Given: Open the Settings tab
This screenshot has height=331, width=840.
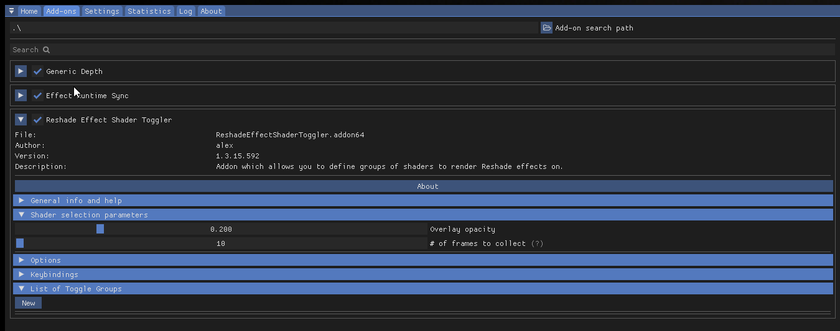Looking at the screenshot, I should click(102, 11).
